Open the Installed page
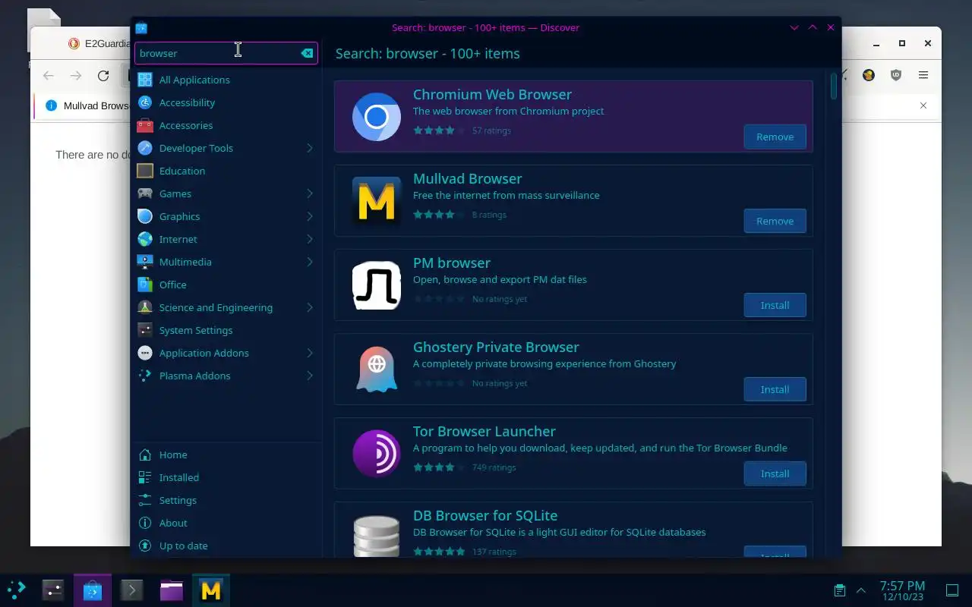The width and height of the screenshot is (972, 607). [226, 477]
